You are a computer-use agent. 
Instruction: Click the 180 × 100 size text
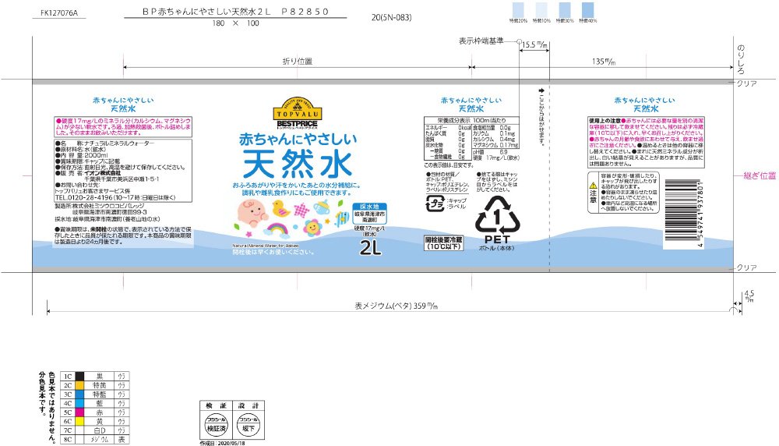tap(235, 23)
